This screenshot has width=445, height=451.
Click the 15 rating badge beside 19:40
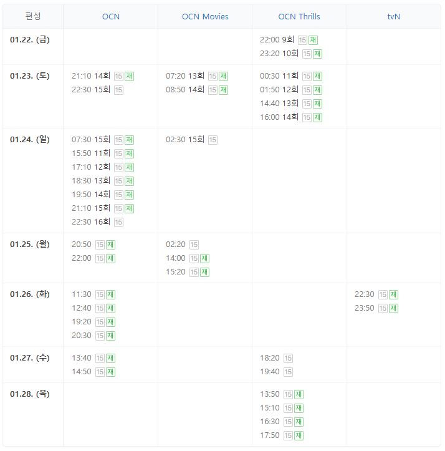[x=288, y=372]
